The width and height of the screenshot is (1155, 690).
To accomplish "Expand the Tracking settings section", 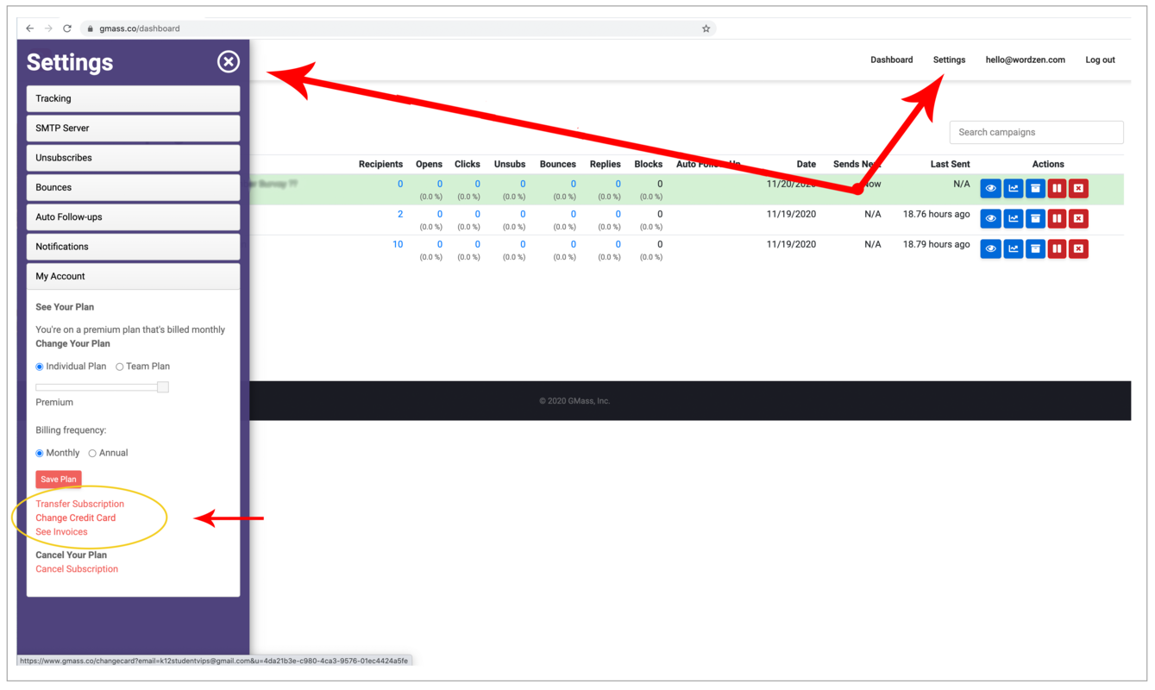I will pos(133,98).
